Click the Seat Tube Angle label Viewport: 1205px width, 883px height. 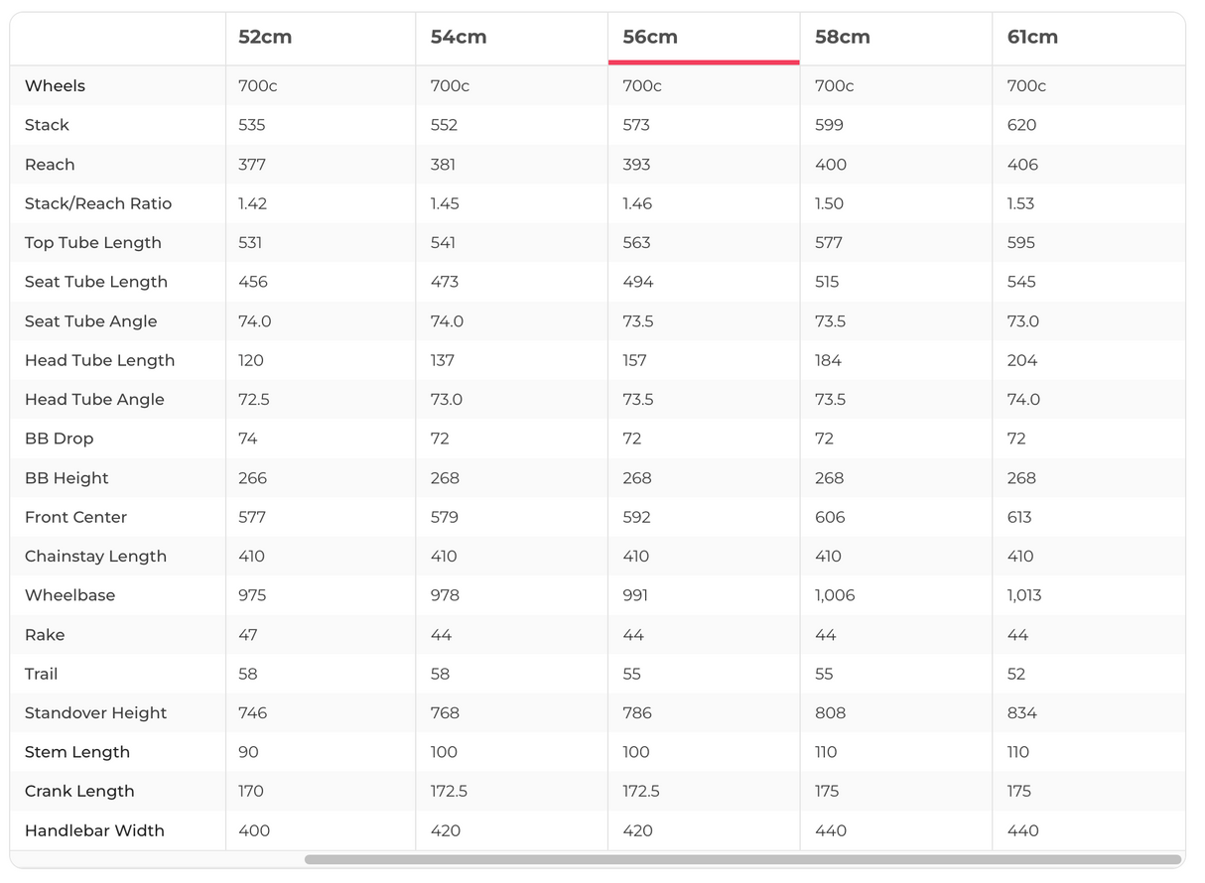pyautogui.click(x=90, y=321)
